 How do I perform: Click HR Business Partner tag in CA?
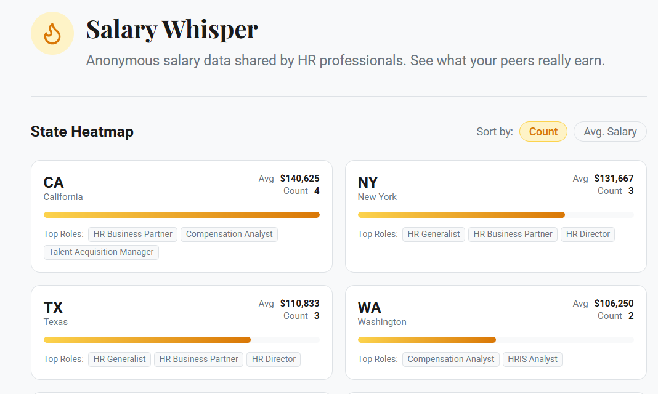(133, 234)
